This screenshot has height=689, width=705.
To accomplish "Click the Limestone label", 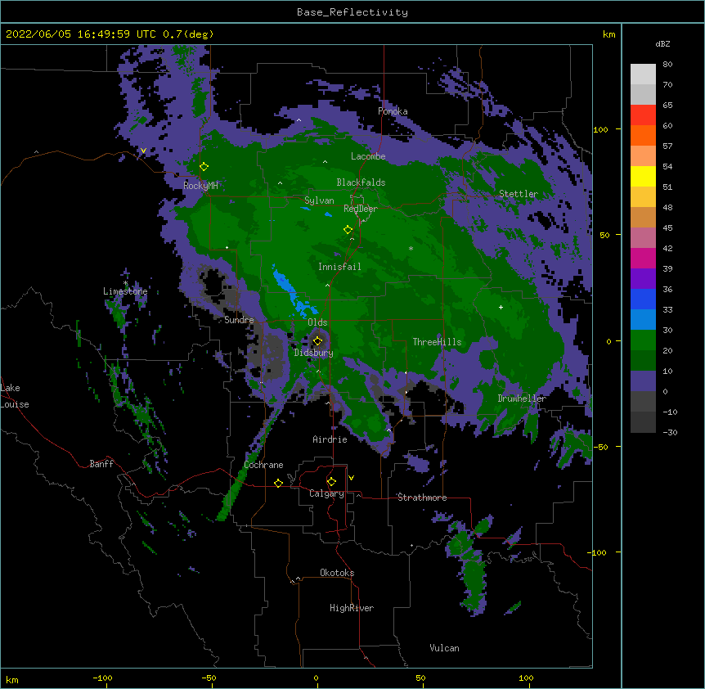I will tap(125, 291).
